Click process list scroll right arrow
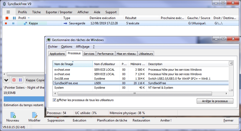Screen dimensions: 241x131 (226, 93)
